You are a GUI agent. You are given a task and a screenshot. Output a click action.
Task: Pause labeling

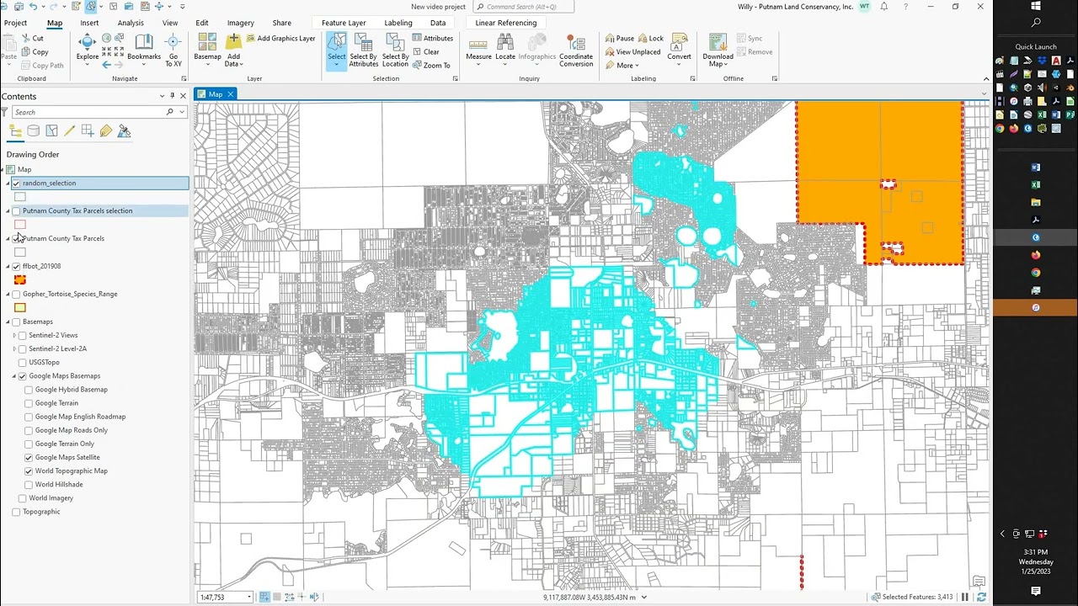point(619,38)
